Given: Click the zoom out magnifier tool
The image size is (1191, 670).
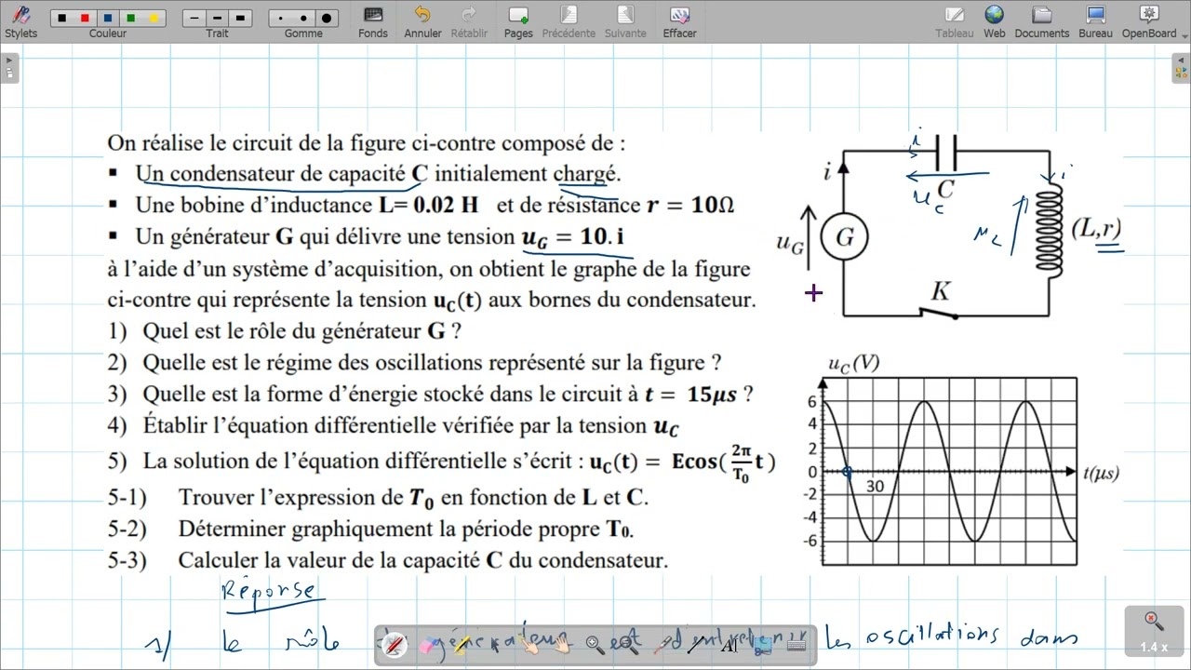Looking at the screenshot, I should click(629, 645).
